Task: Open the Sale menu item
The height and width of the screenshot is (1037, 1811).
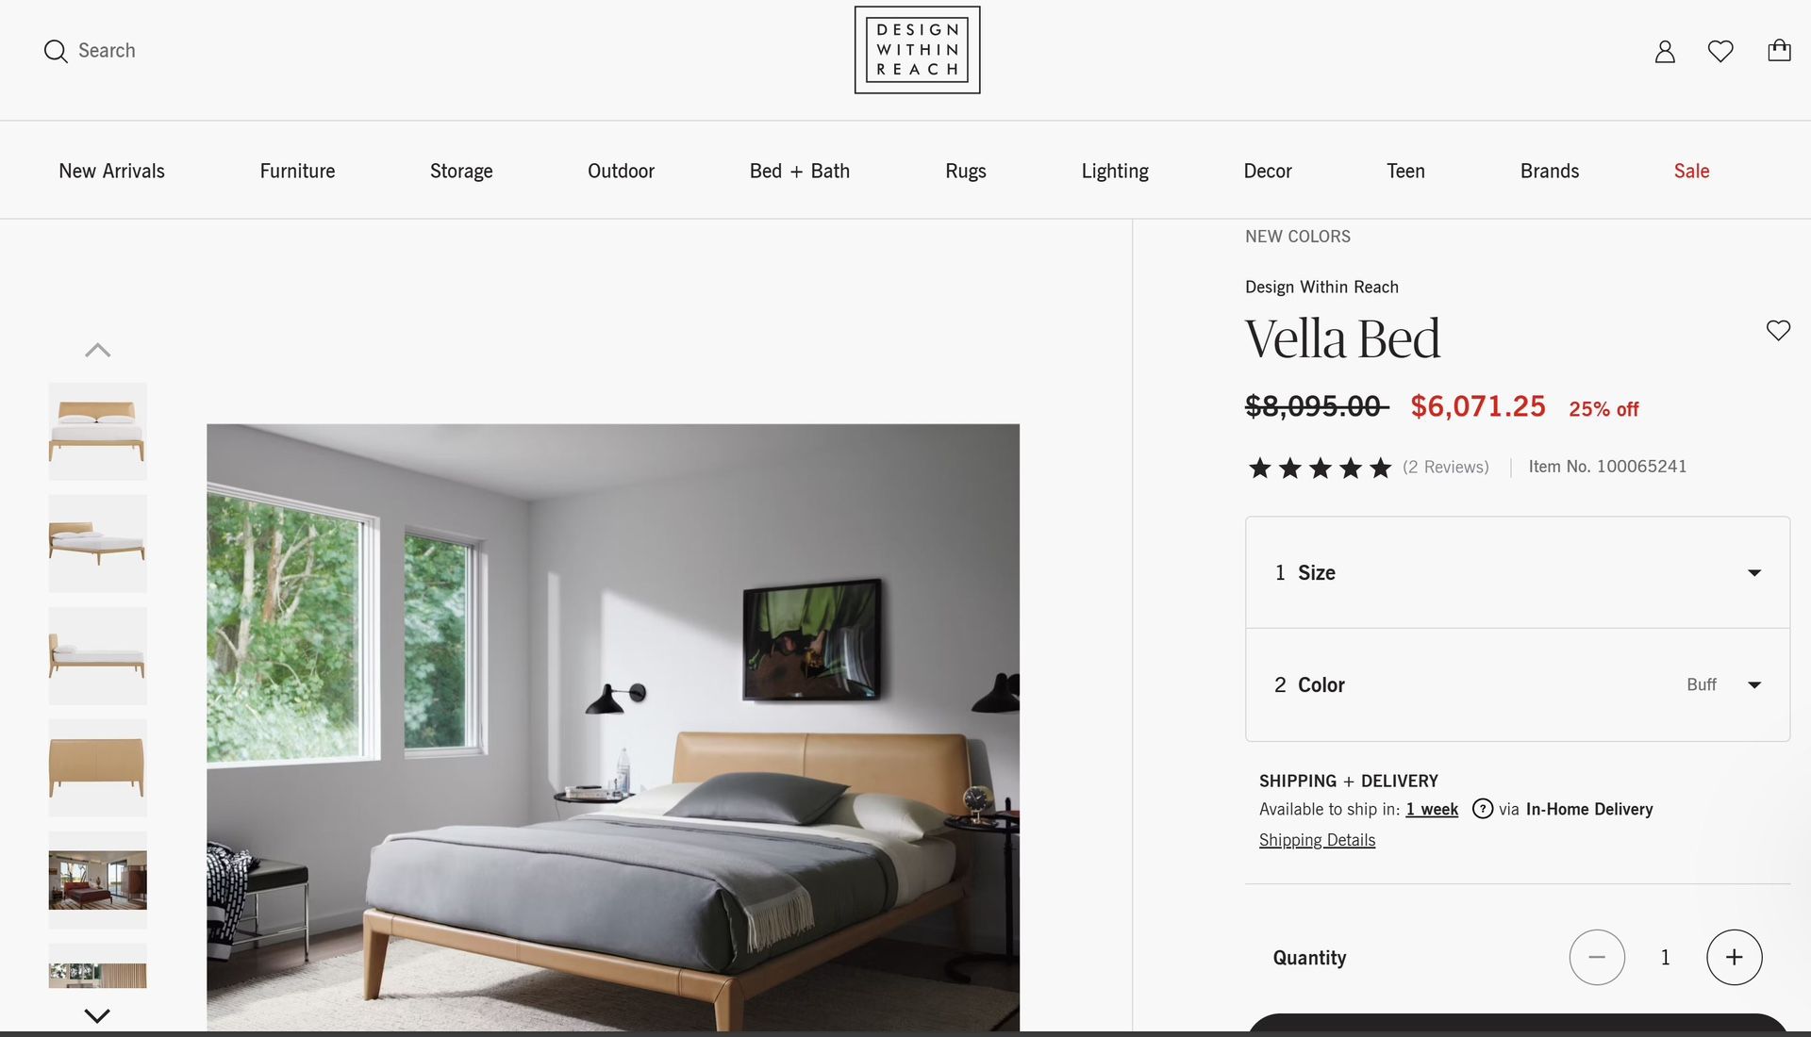Action: (1691, 171)
